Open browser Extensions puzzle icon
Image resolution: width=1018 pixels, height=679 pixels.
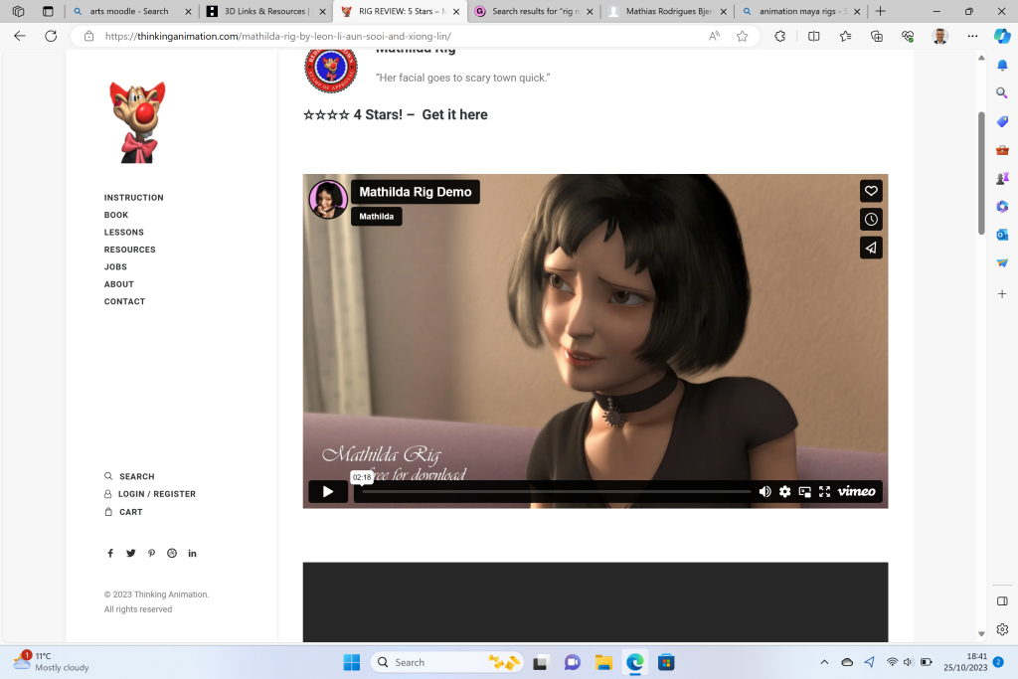tap(780, 37)
